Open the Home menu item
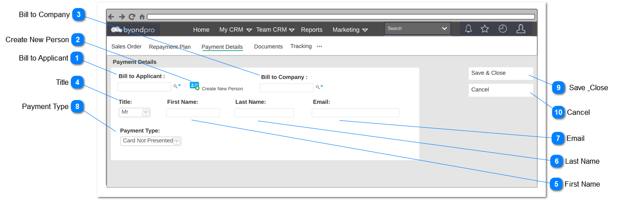 point(201,30)
